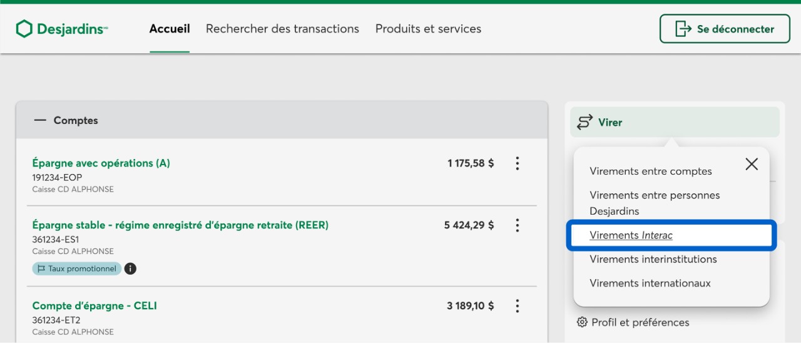Open Épargne avec opérations (A) account link
This screenshot has width=801, height=343.
101,163
